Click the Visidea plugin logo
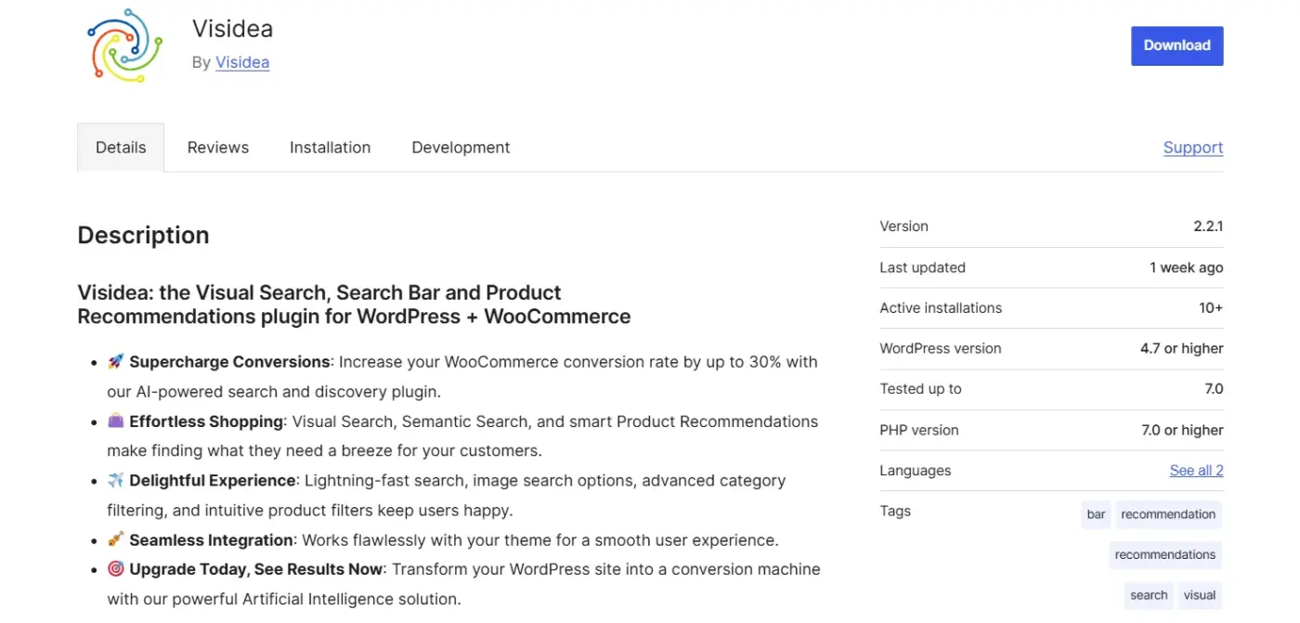Screen dimensions: 1300x623 (x=124, y=45)
